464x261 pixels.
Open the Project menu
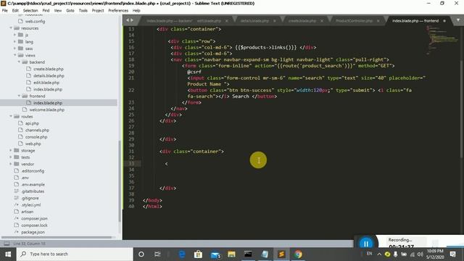(x=98, y=10)
